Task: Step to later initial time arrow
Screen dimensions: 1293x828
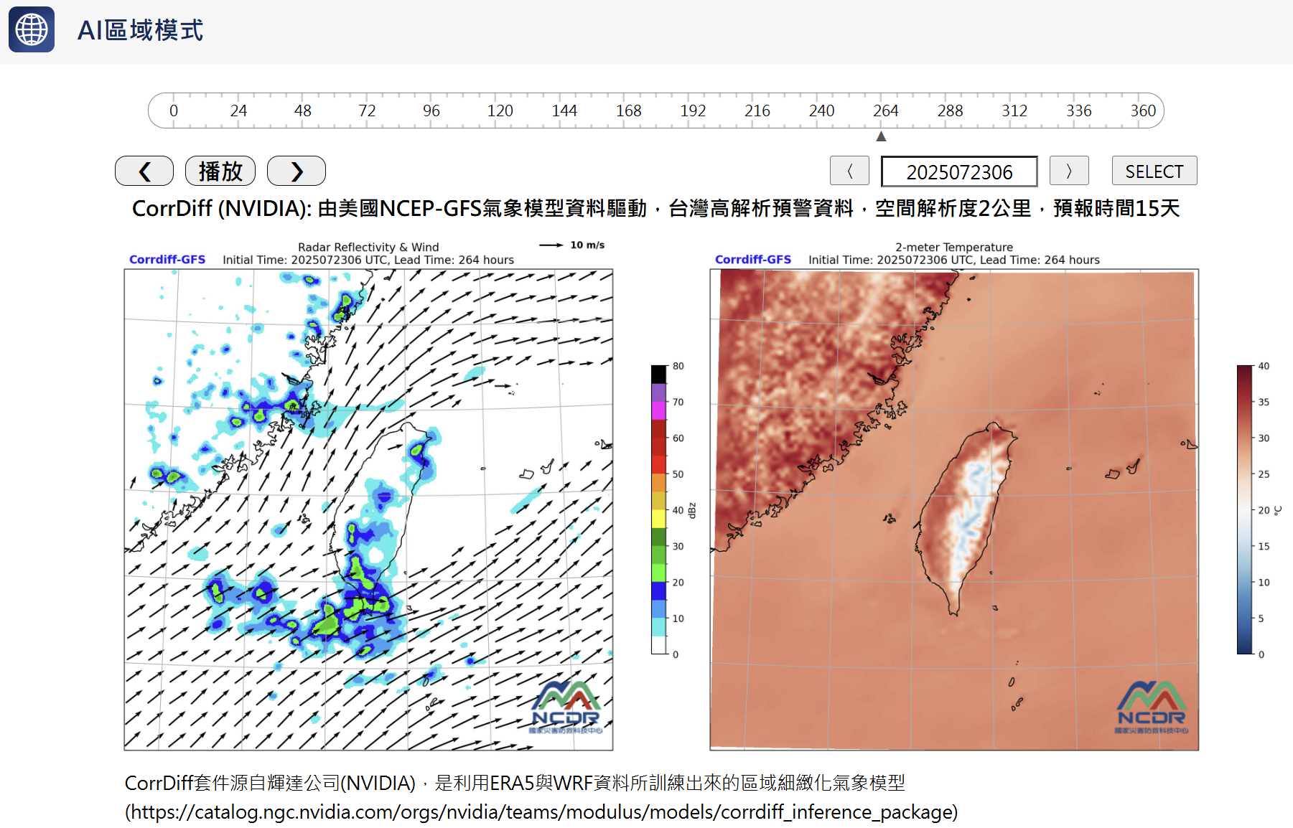Action: 1069,171
